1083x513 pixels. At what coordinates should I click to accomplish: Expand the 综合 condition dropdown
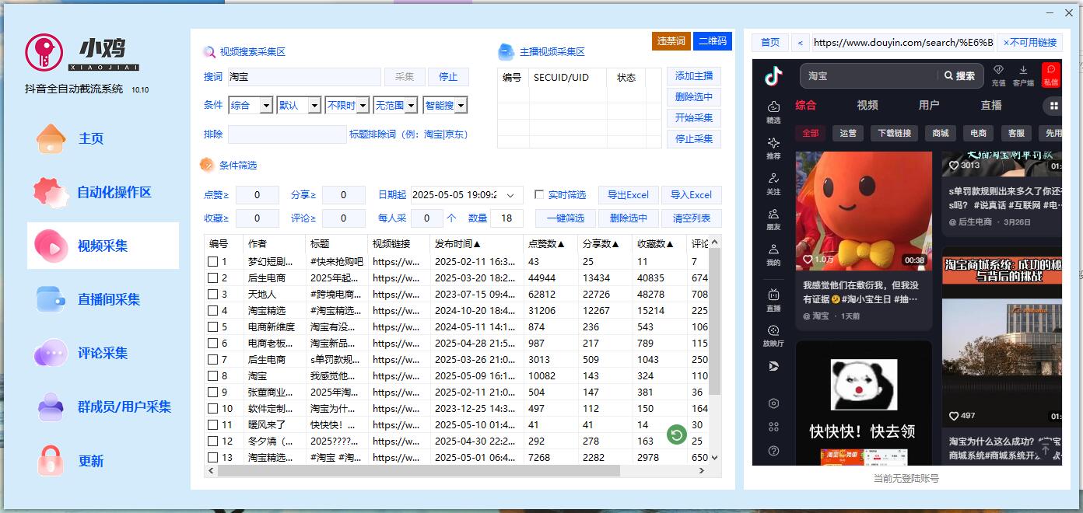[x=265, y=106]
